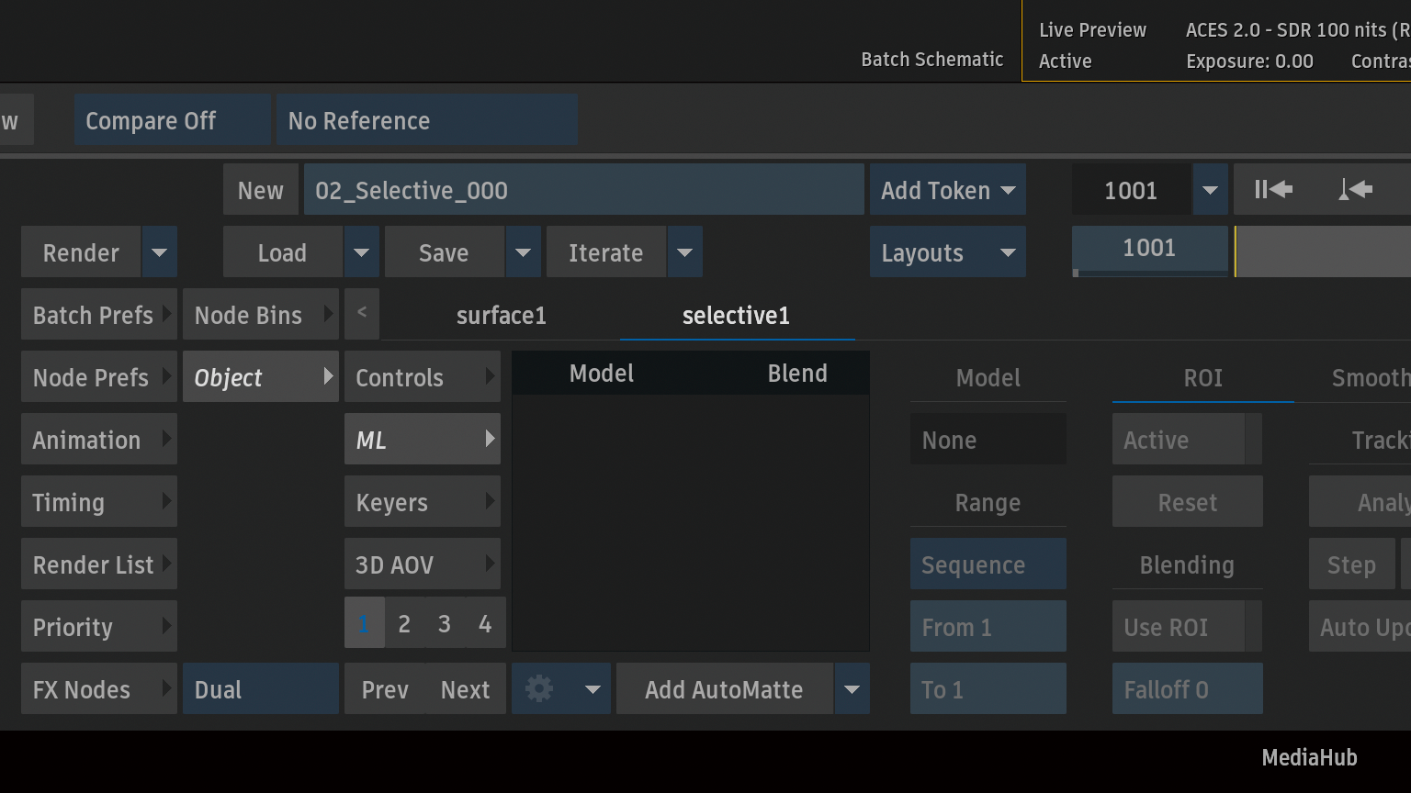The width and height of the screenshot is (1411, 793).
Task: Click the batch name field 02_Selective_000
Action: (x=583, y=190)
